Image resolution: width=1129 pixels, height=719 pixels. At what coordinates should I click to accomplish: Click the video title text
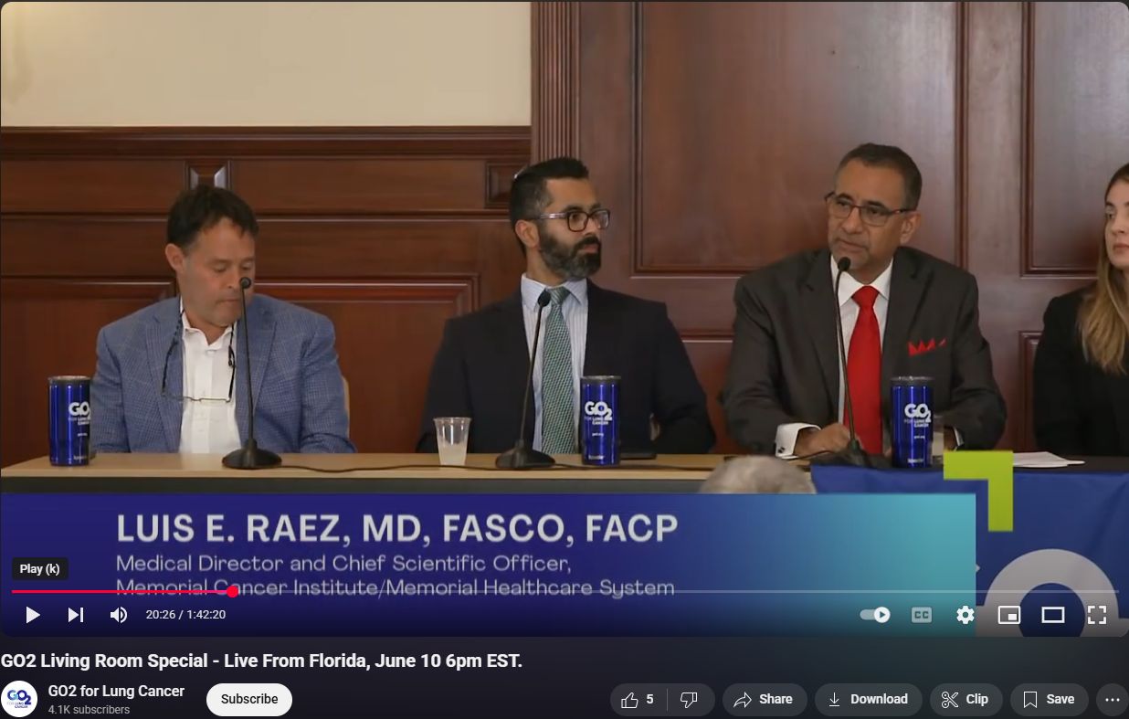(262, 661)
